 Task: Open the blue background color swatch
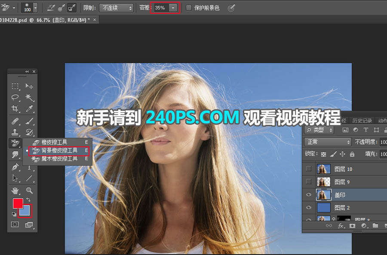(x=25, y=211)
